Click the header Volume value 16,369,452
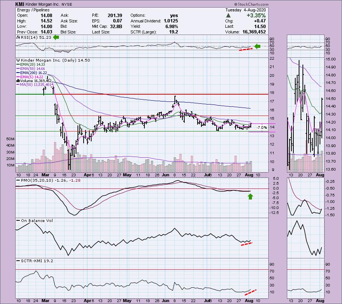Screen dimensions: 342x304 254,32
